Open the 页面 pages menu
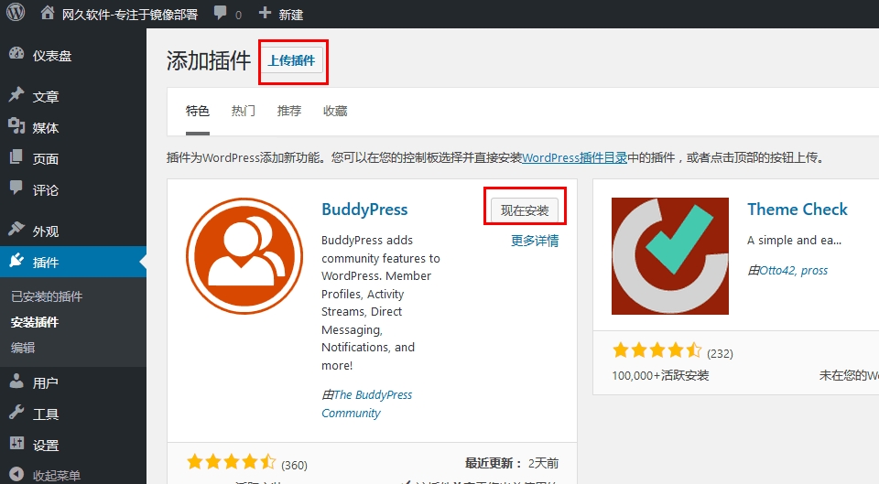The width and height of the screenshot is (879, 484). pos(45,159)
